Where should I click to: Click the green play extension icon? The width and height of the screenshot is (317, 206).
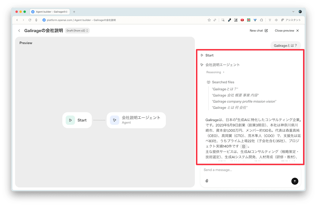point(249,20)
